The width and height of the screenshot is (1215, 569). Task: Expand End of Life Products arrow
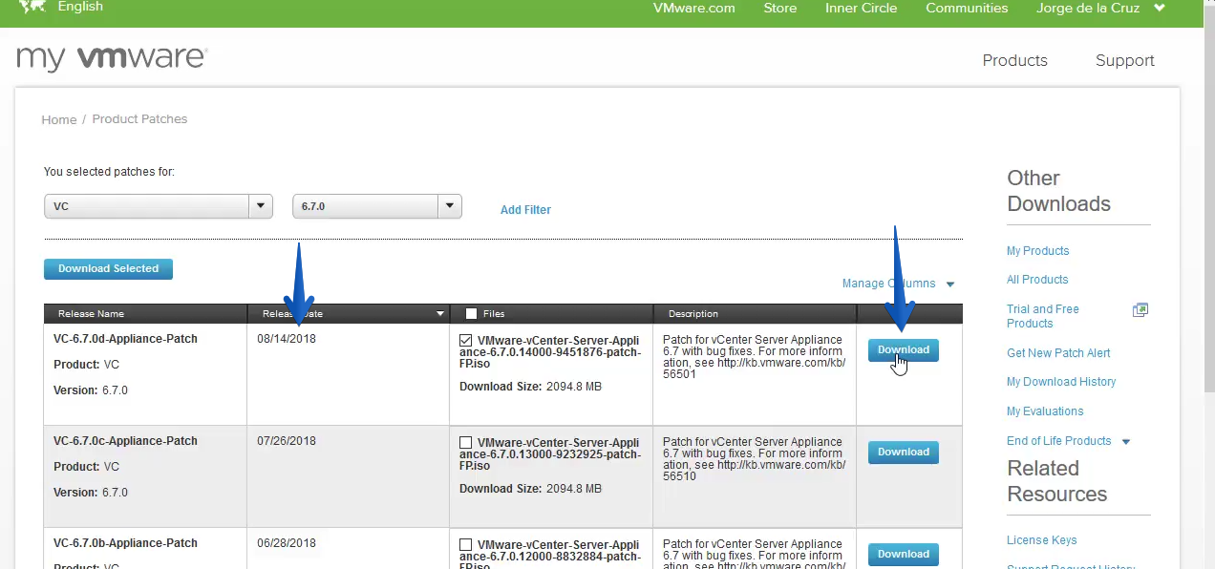1126,441
